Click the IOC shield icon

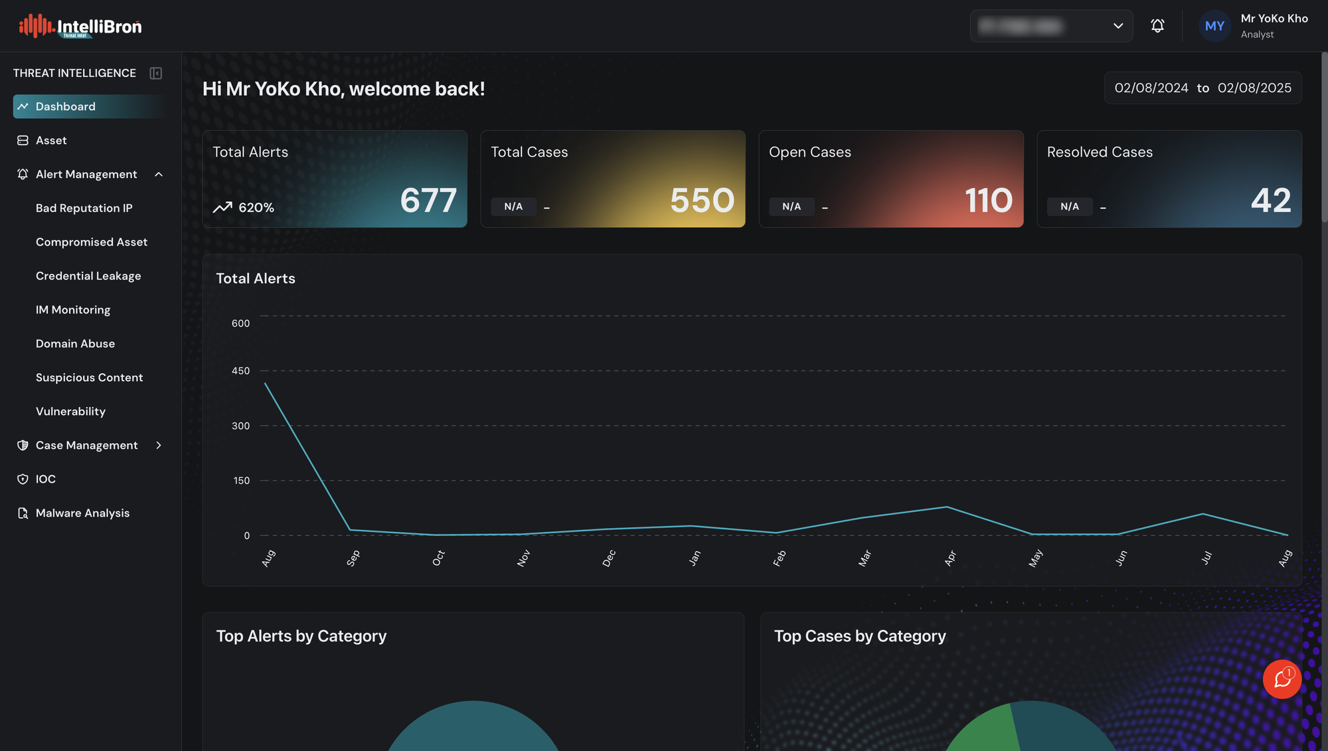point(23,479)
